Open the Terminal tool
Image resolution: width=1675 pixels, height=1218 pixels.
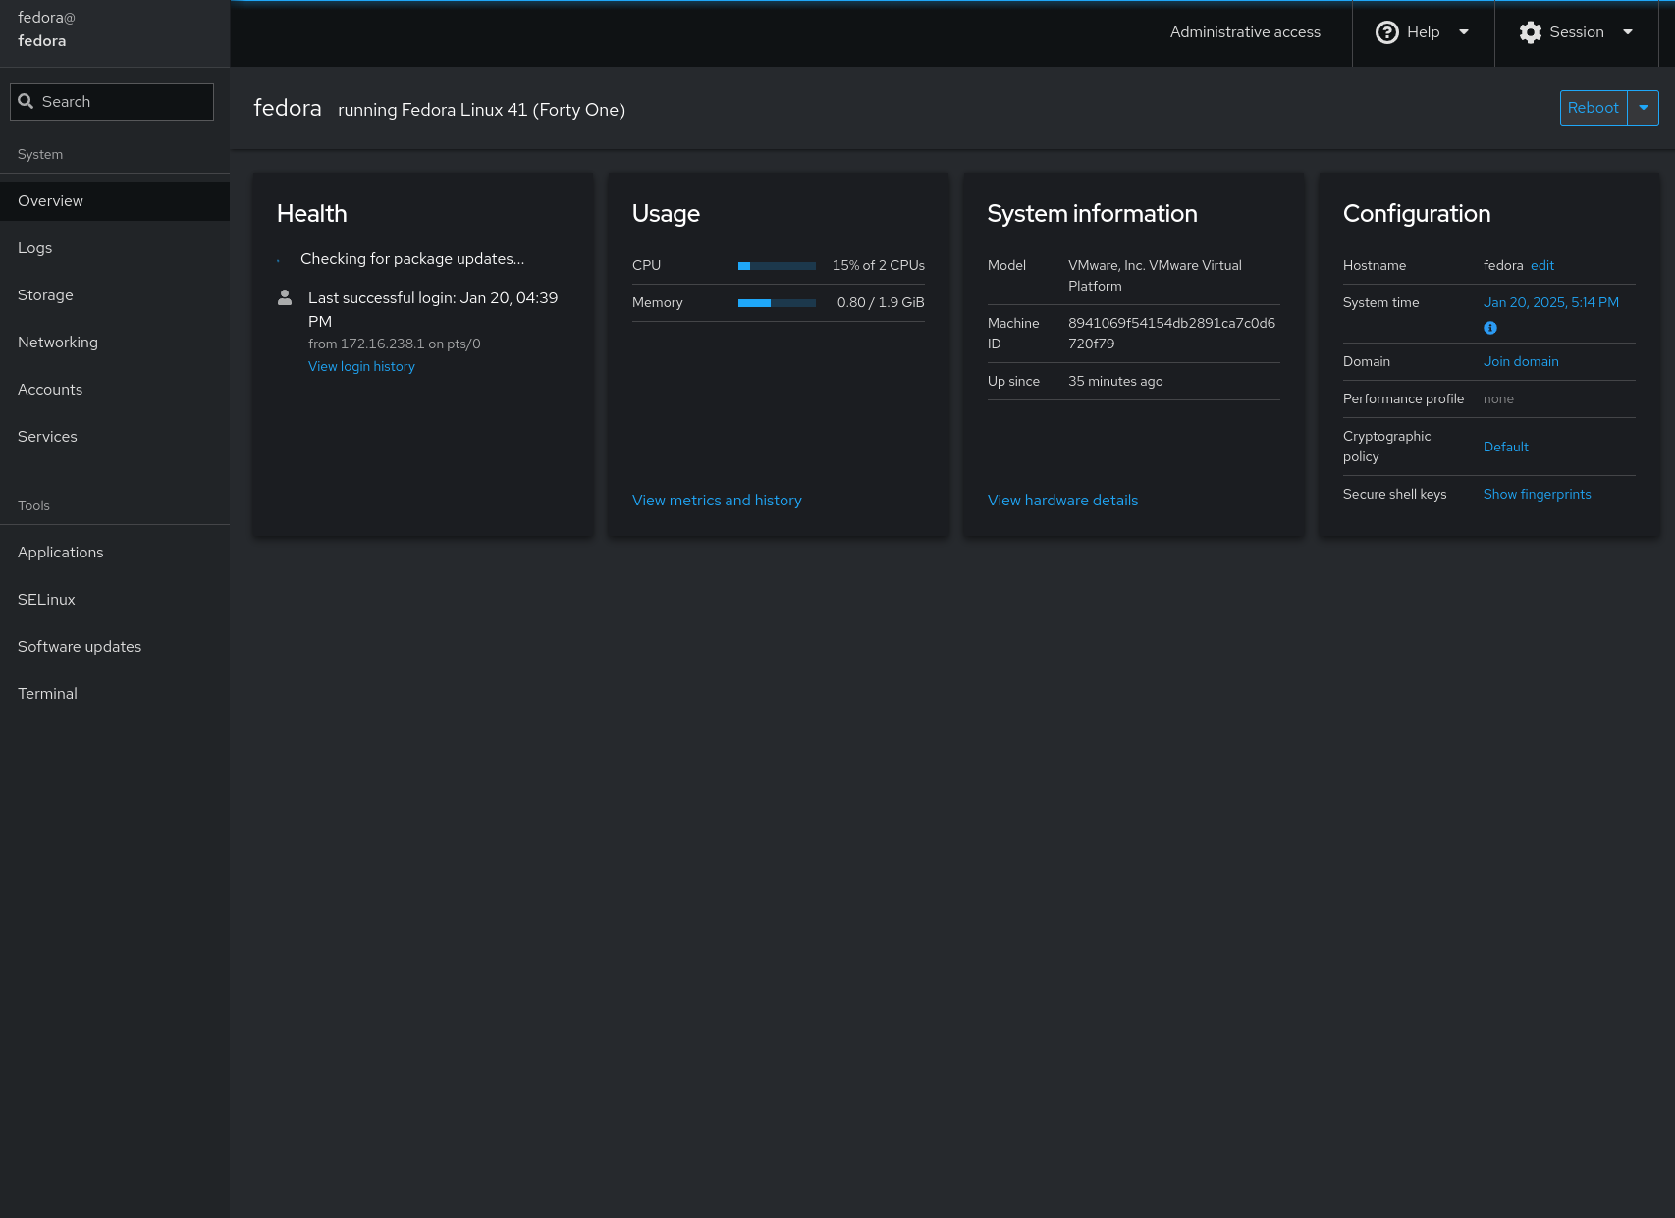click(x=47, y=694)
